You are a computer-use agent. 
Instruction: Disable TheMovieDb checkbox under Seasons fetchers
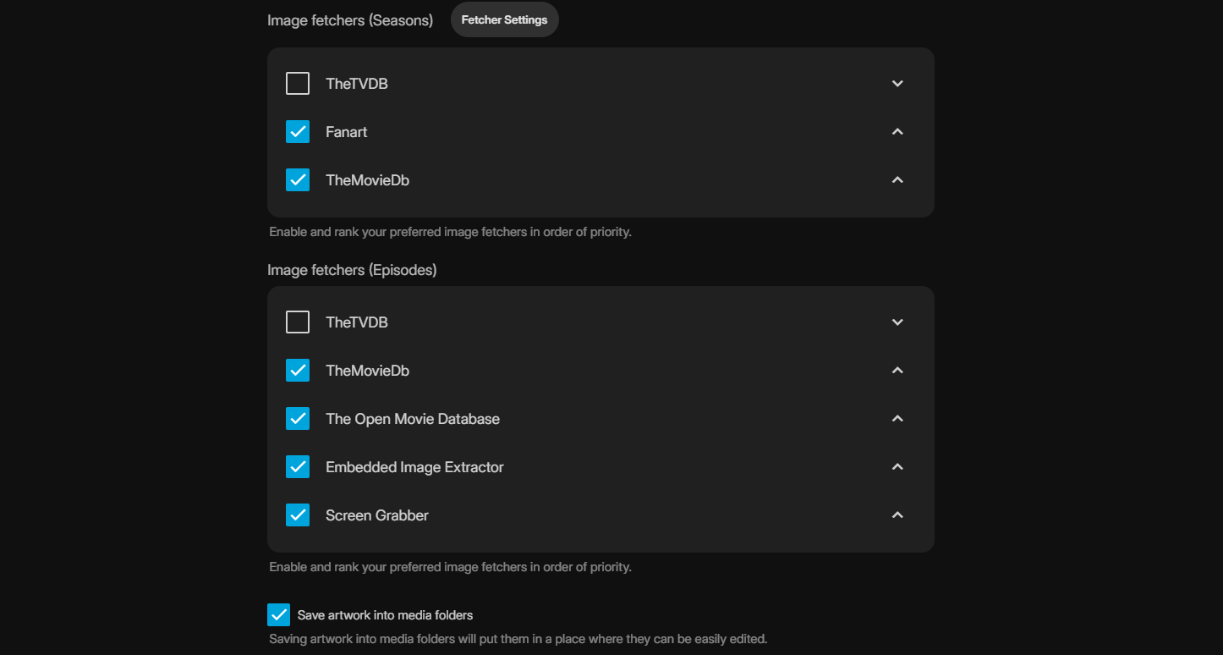[298, 180]
